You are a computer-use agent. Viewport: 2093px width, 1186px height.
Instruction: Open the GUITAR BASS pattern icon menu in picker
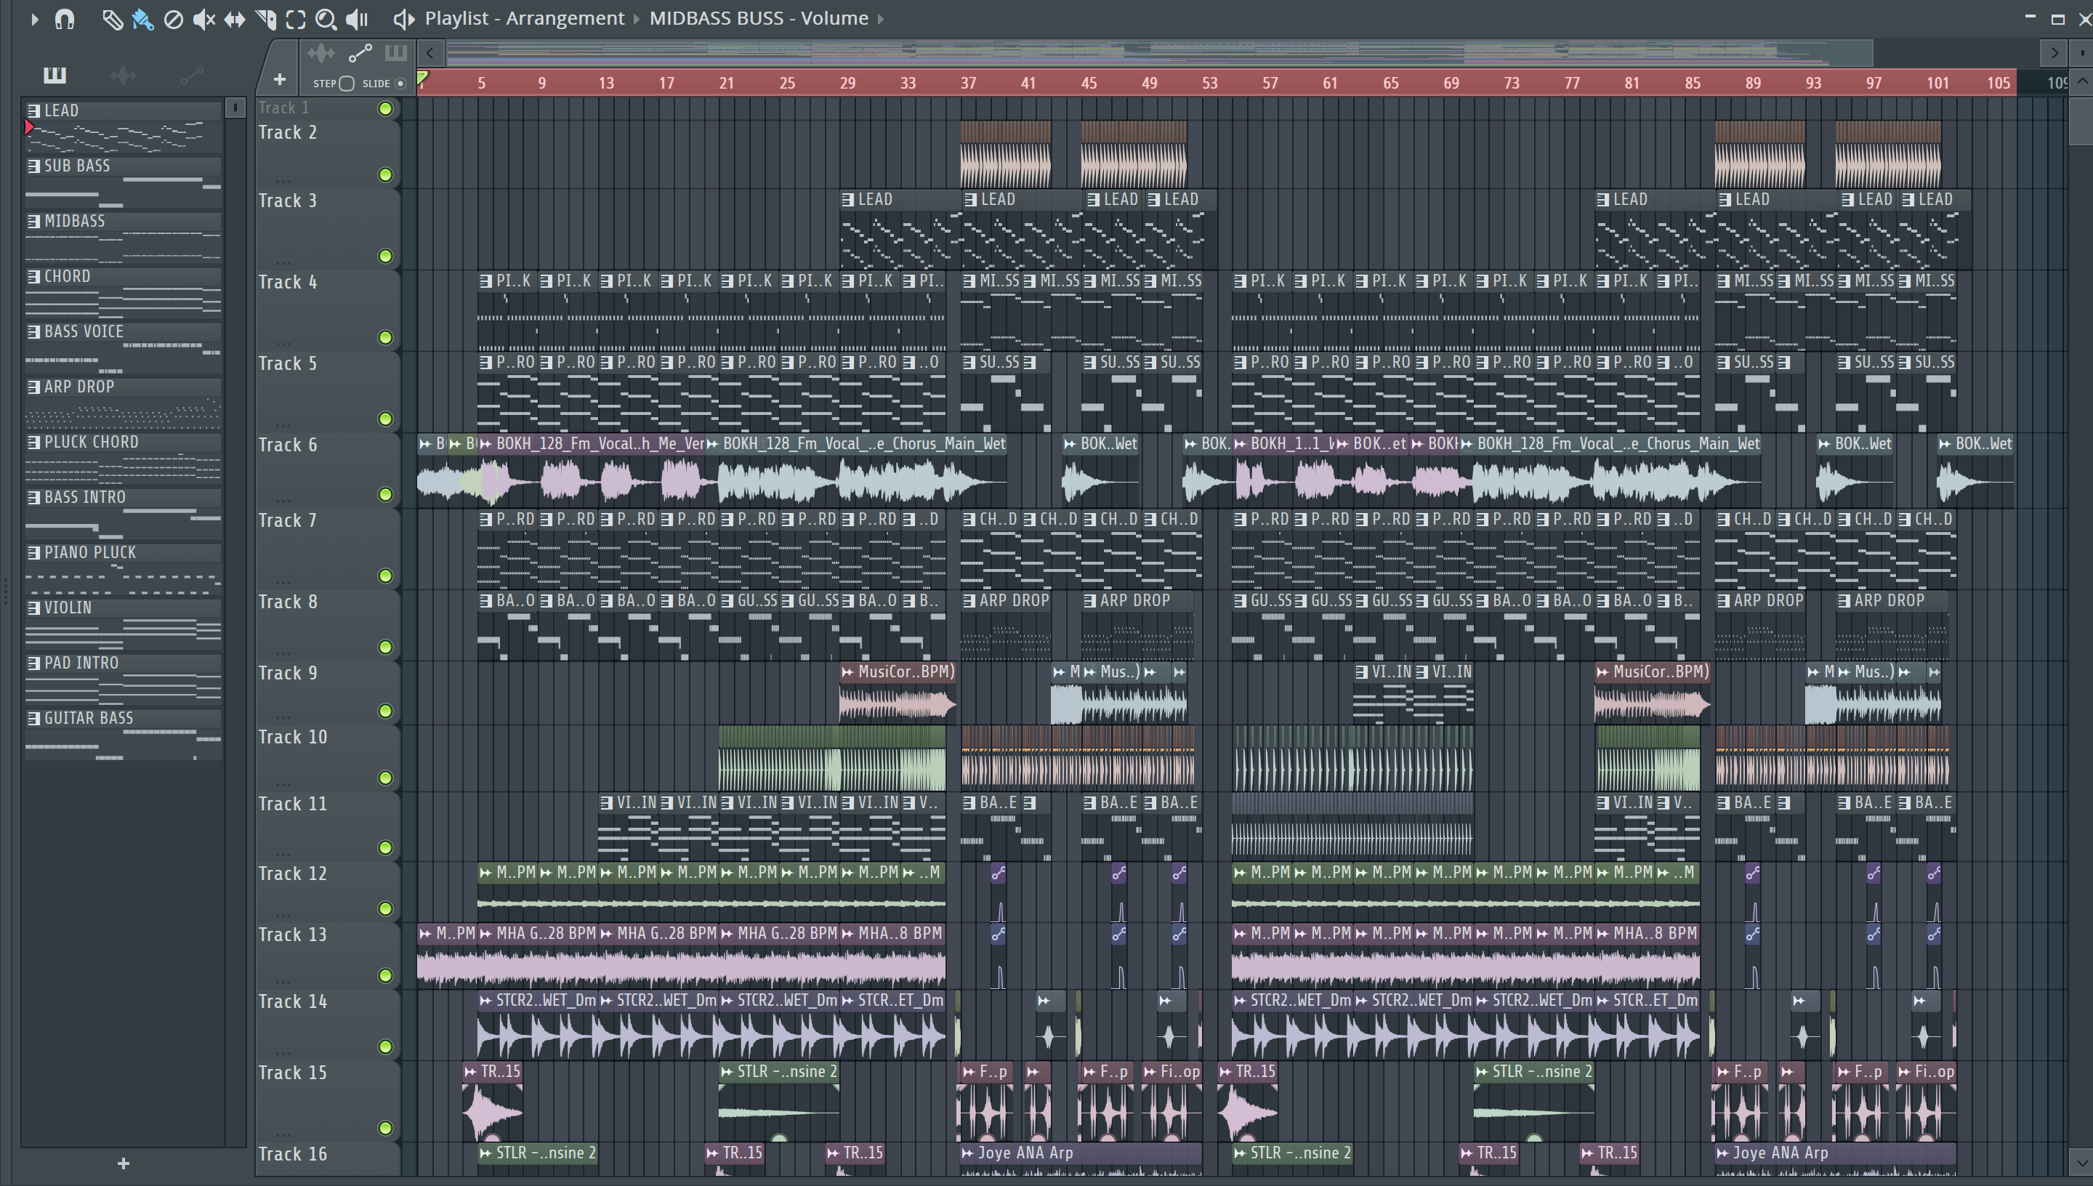33,719
